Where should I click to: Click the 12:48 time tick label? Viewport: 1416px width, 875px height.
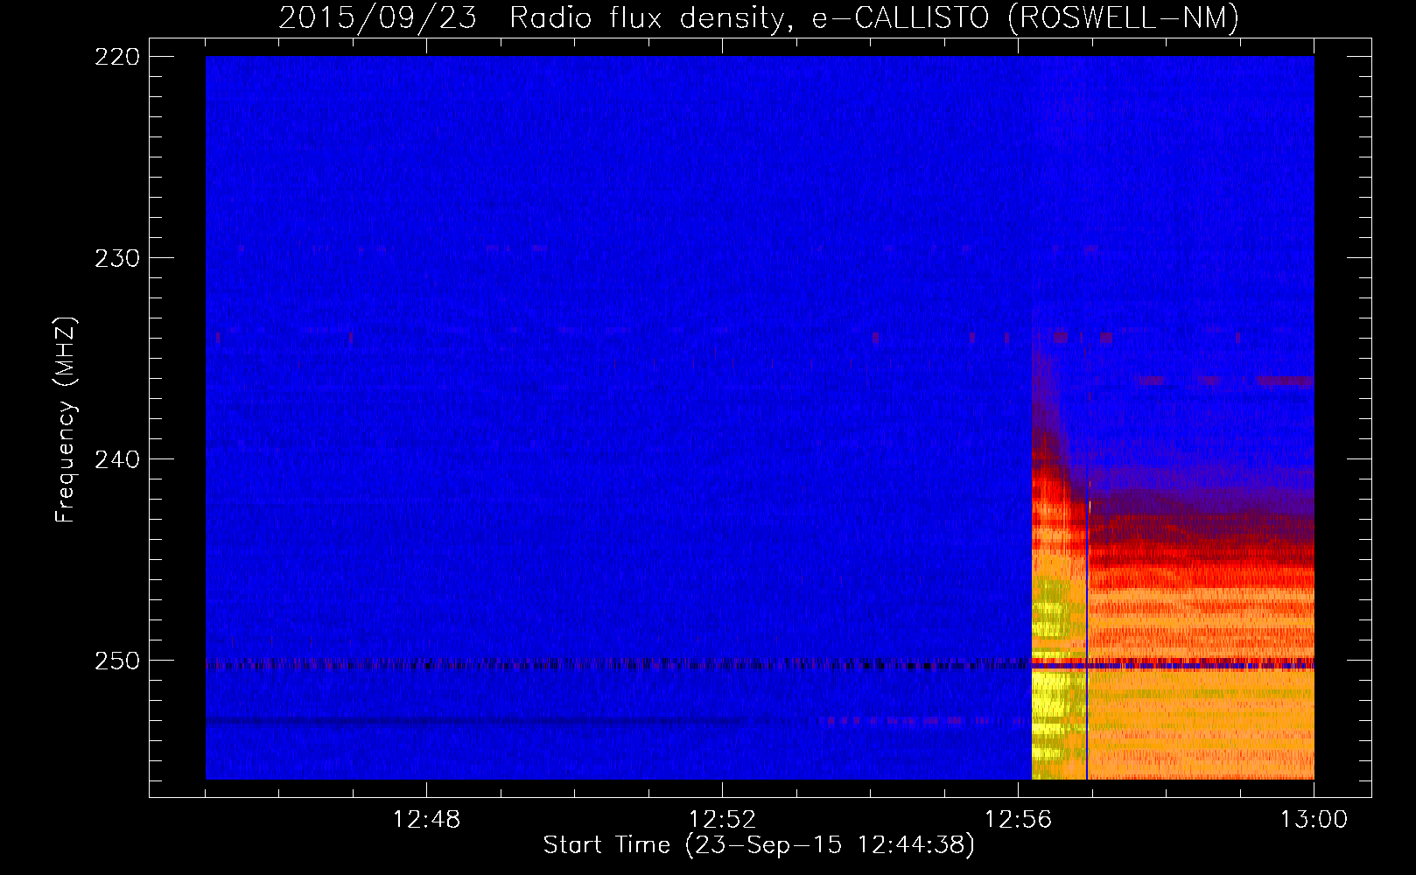426,820
